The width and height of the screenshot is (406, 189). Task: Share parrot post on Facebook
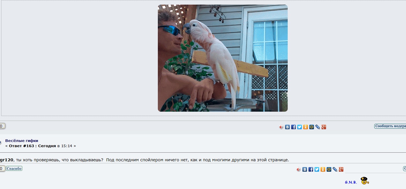(x=293, y=127)
